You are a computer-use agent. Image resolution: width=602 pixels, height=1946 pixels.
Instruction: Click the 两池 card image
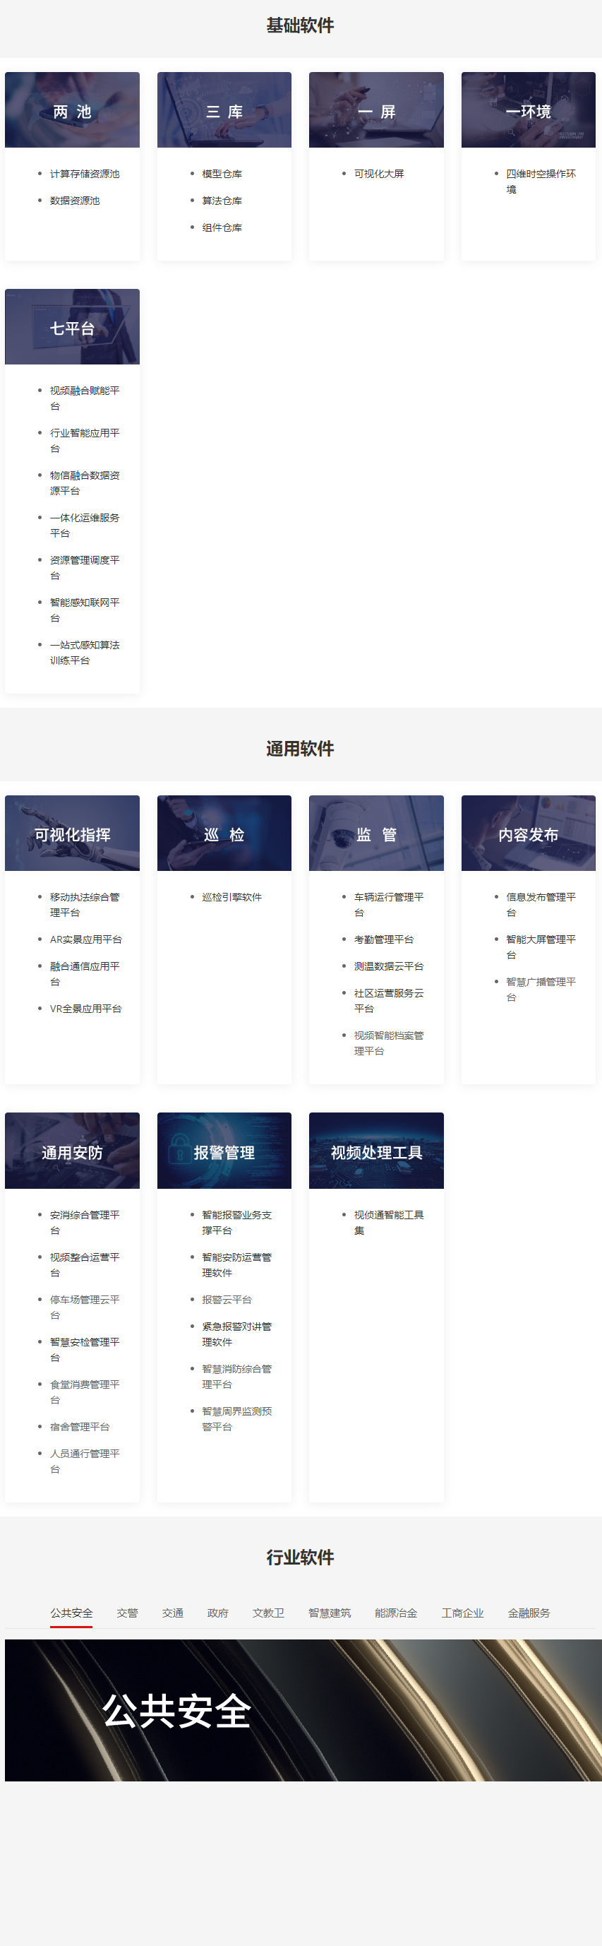pos(73,109)
